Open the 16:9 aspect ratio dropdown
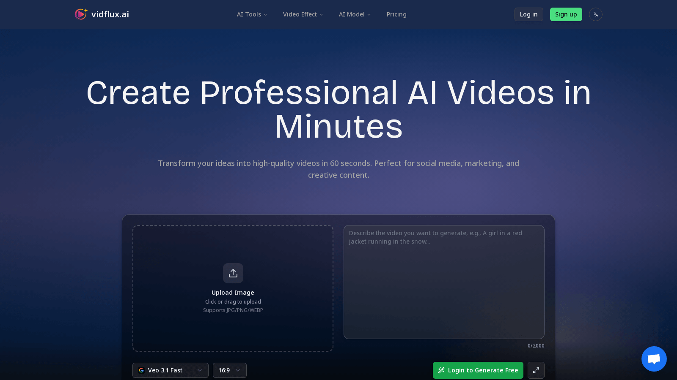The width and height of the screenshot is (677, 380). click(229, 370)
